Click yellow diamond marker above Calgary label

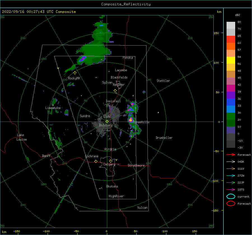(111, 161)
